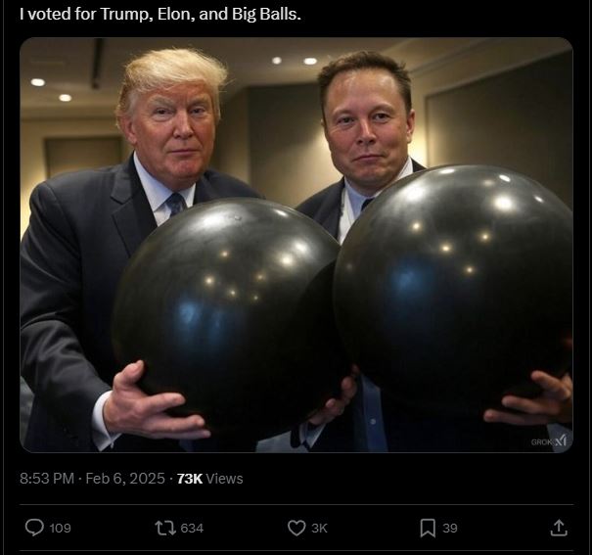Click the xAI logo in the image watermark
Screen dimensions: 592x555
coord(561,441)
